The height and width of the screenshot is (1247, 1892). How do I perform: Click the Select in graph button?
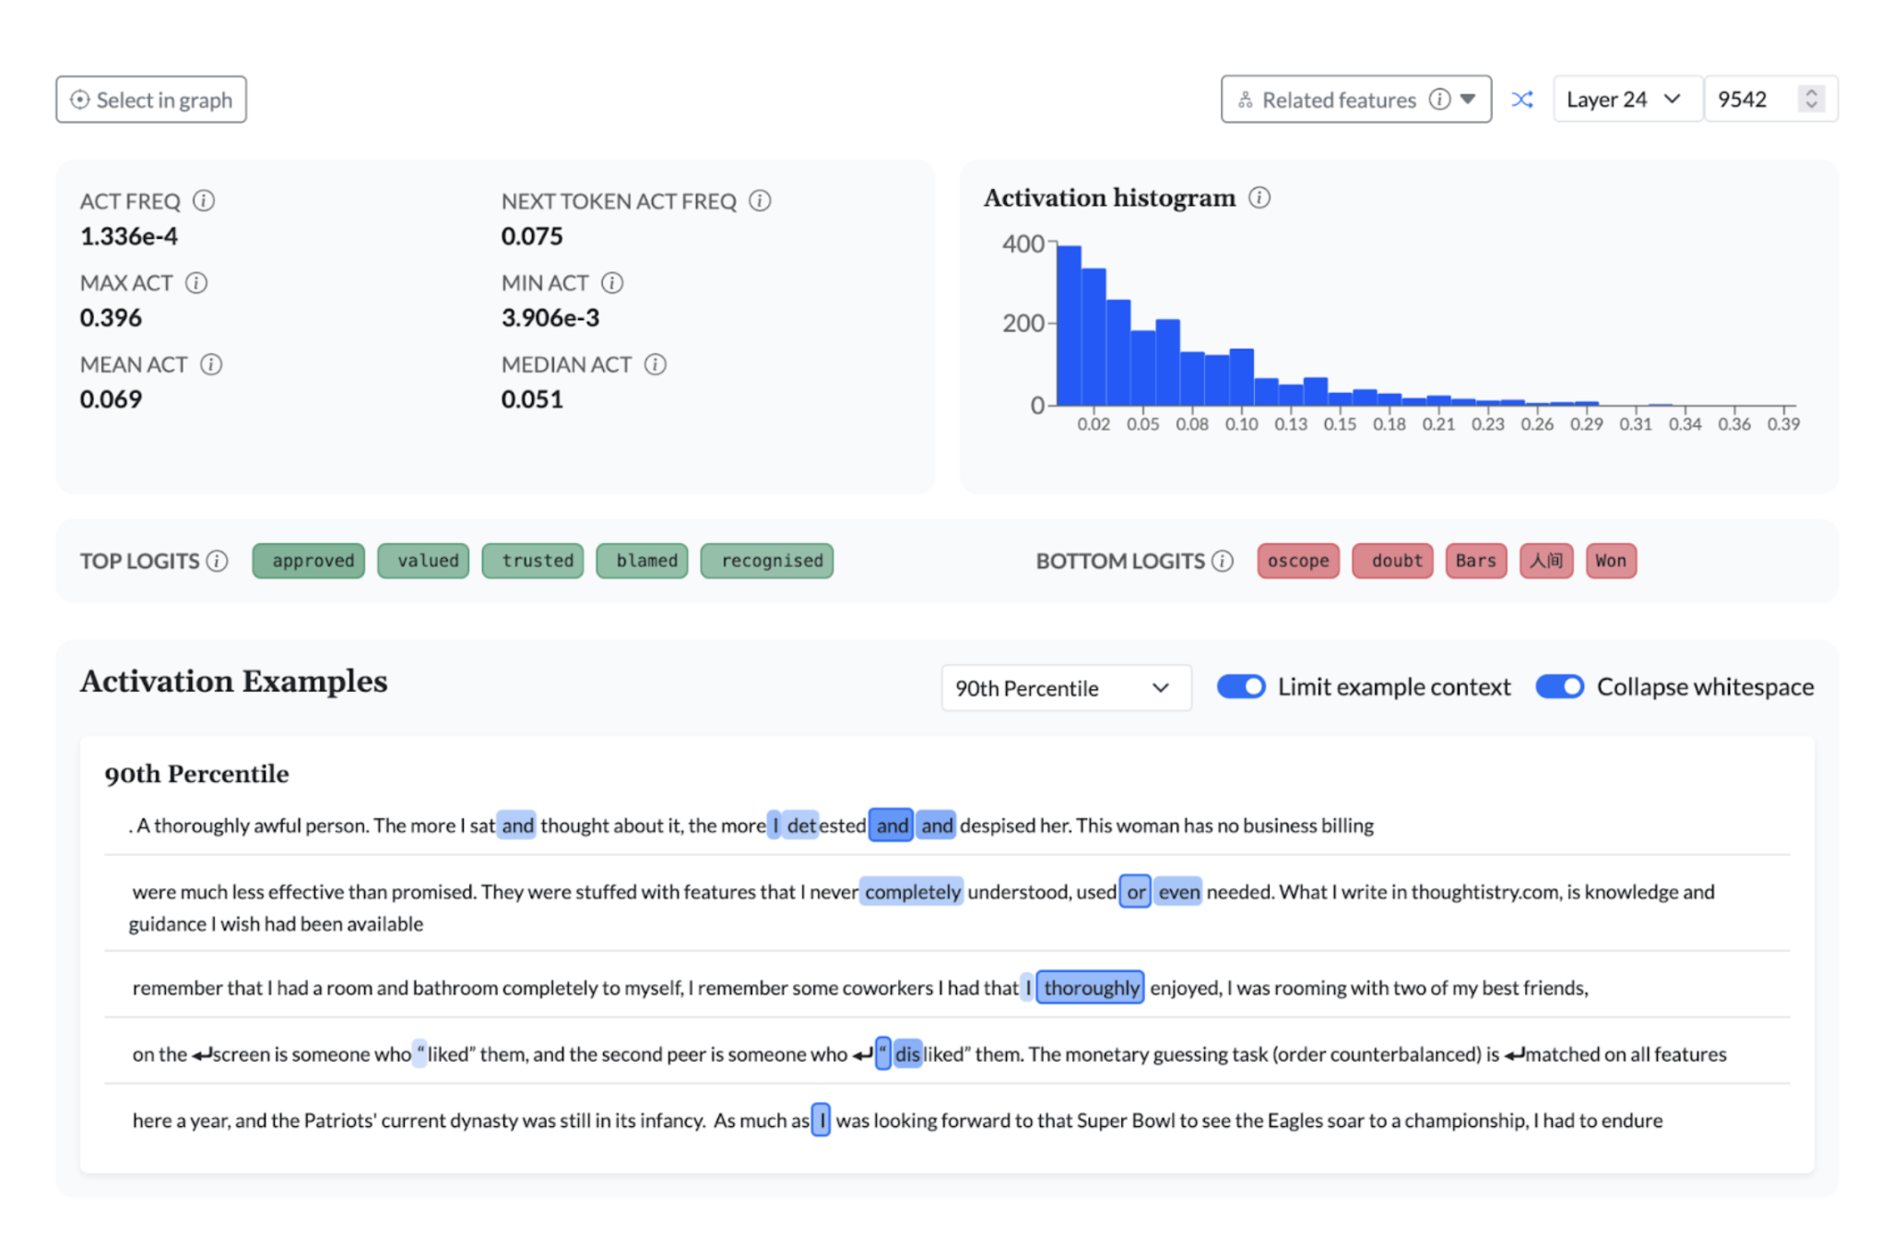pyautogui.click(x=151, y=100)
